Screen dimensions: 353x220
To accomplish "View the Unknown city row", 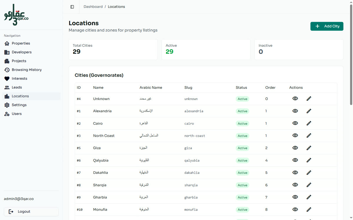I will coord(295,99).
